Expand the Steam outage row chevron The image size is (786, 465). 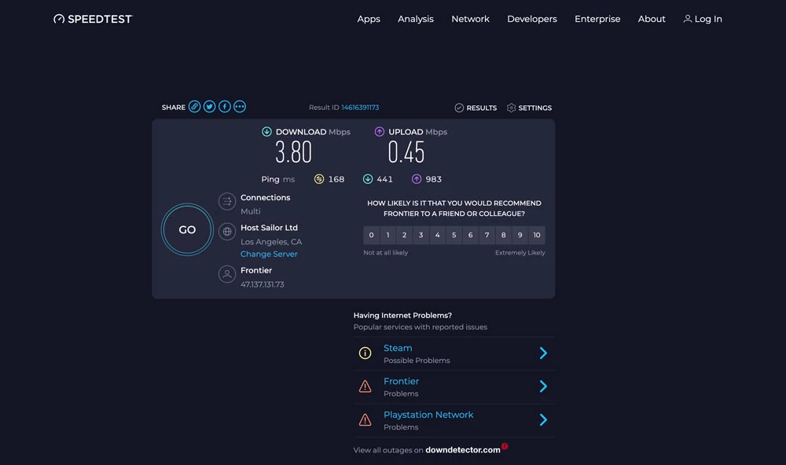[x=543, y=353]
